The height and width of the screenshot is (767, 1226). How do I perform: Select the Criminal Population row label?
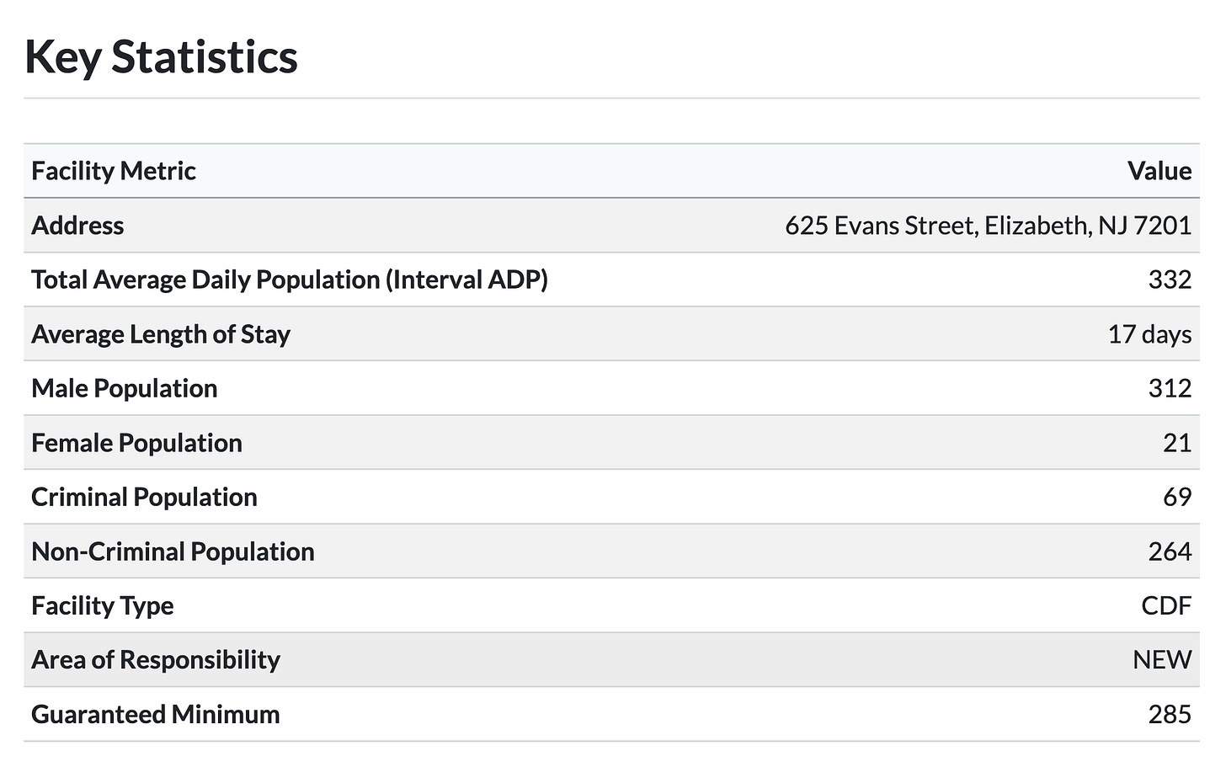[144, 497]
